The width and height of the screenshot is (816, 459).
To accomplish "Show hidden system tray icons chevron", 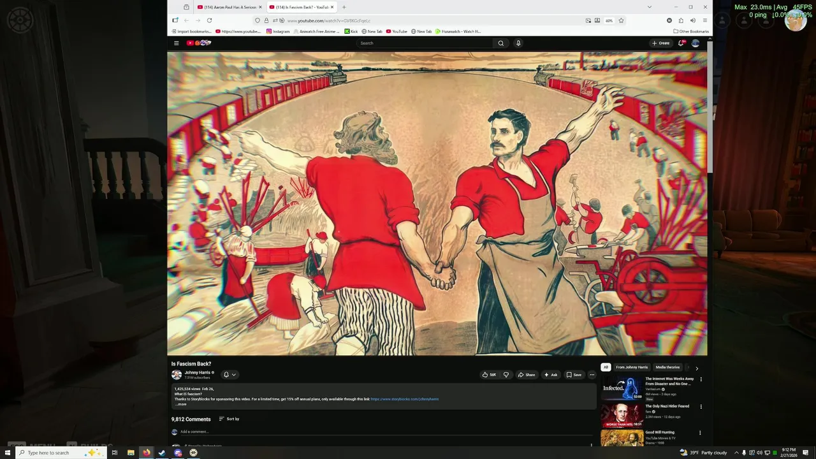I will 736,453.
